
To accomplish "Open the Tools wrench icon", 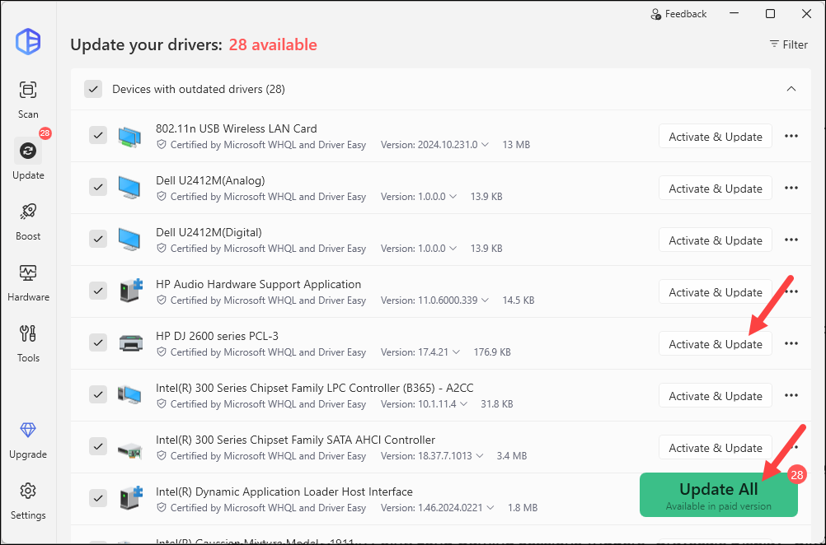I will 28,333.
